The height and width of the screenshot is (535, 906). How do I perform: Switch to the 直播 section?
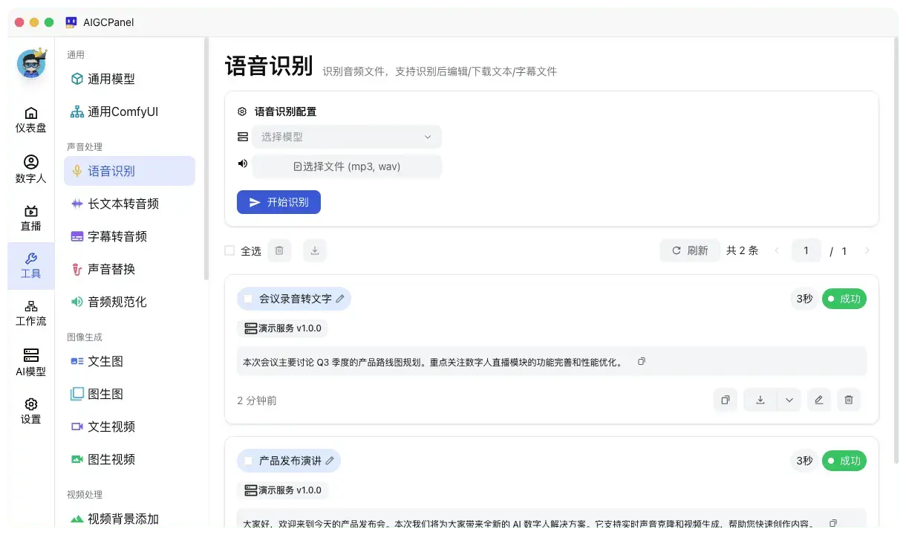pos(31,218)
